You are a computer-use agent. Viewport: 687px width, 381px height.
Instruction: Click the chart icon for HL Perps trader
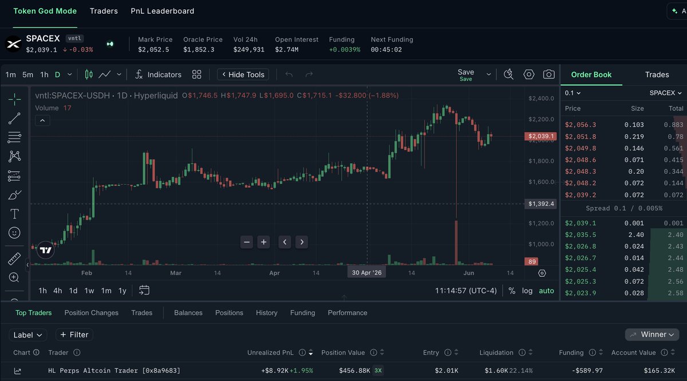click(x=18, y=371)
